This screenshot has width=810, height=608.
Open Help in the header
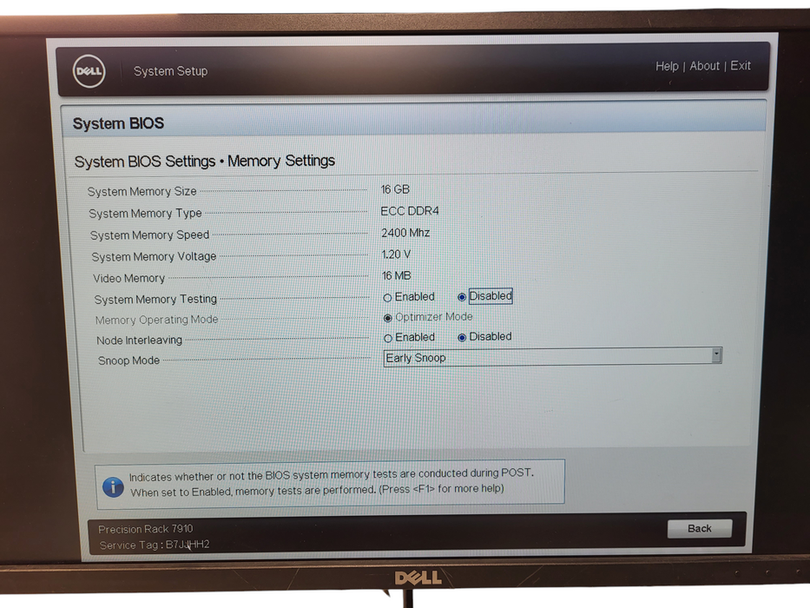point(667,66)
